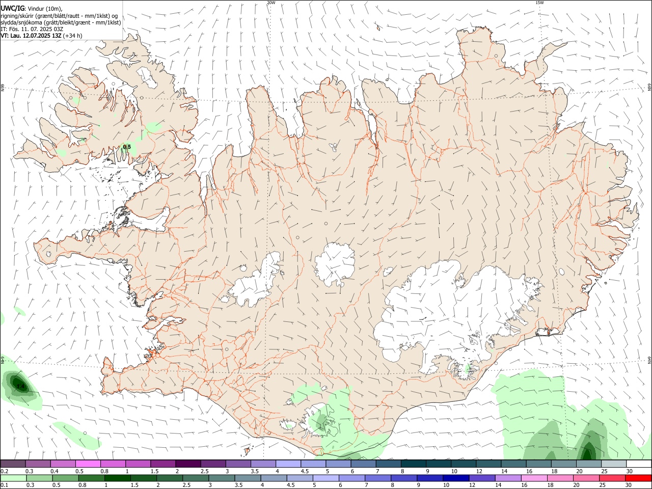Image resolution: width=652 pixels, height=489 pixels.
Task: Click the 0.5 precipitation value in the Westfjords
Action: point(127,147)
